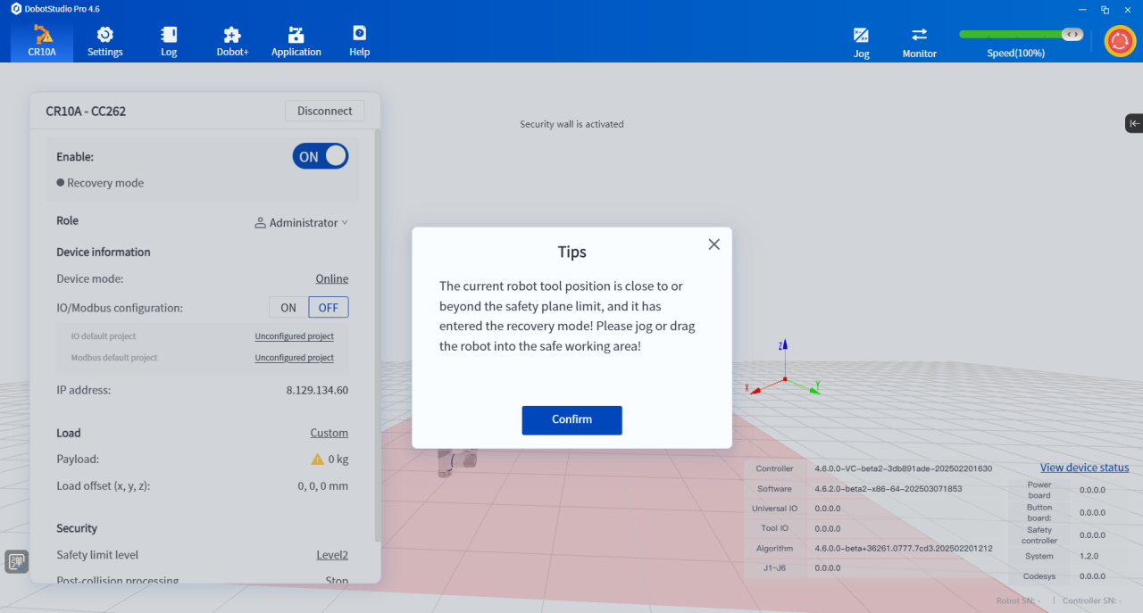Set IO/Modbus configuration to OFF
This screenshot has width=1143, height=613.
(329, 307)
